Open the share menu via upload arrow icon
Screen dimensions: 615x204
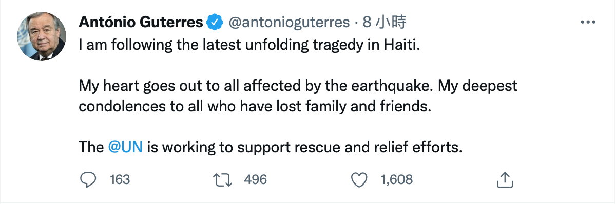[x=505, y=180]
